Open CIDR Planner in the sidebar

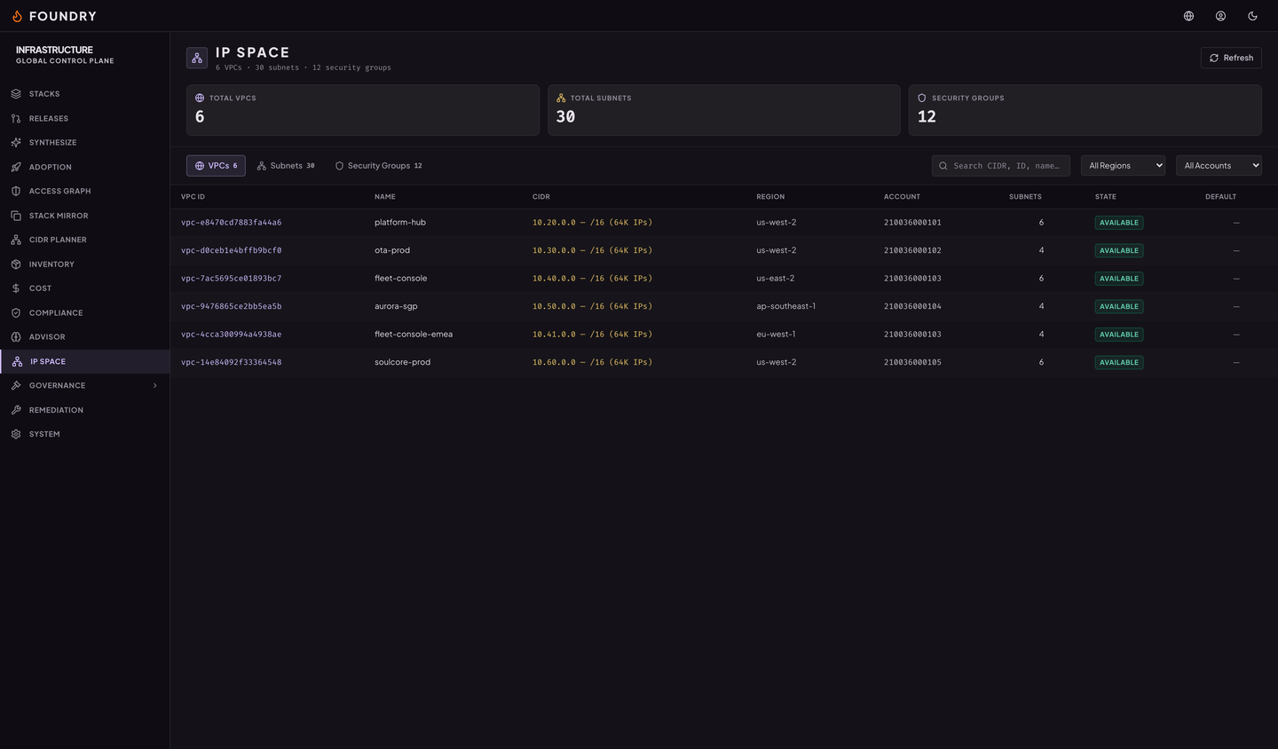(84, 240)
